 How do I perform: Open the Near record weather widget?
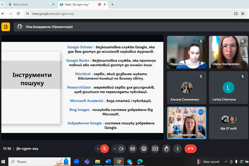click(208, 162)
